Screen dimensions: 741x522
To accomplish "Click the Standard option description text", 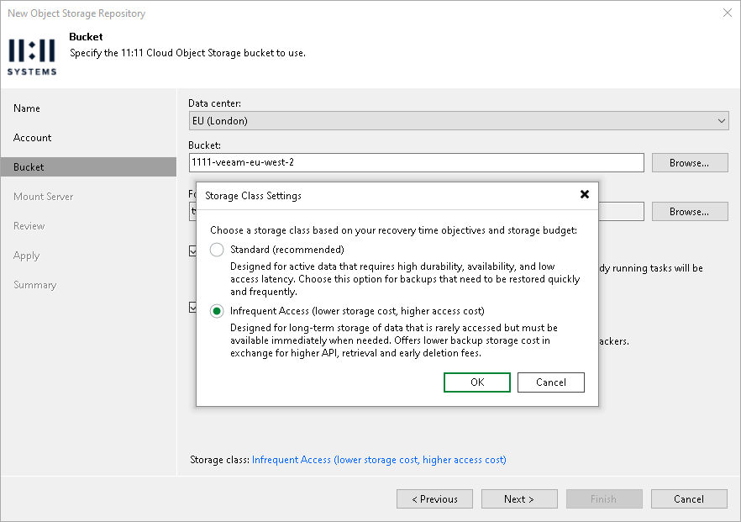I will tap(405, 279).
